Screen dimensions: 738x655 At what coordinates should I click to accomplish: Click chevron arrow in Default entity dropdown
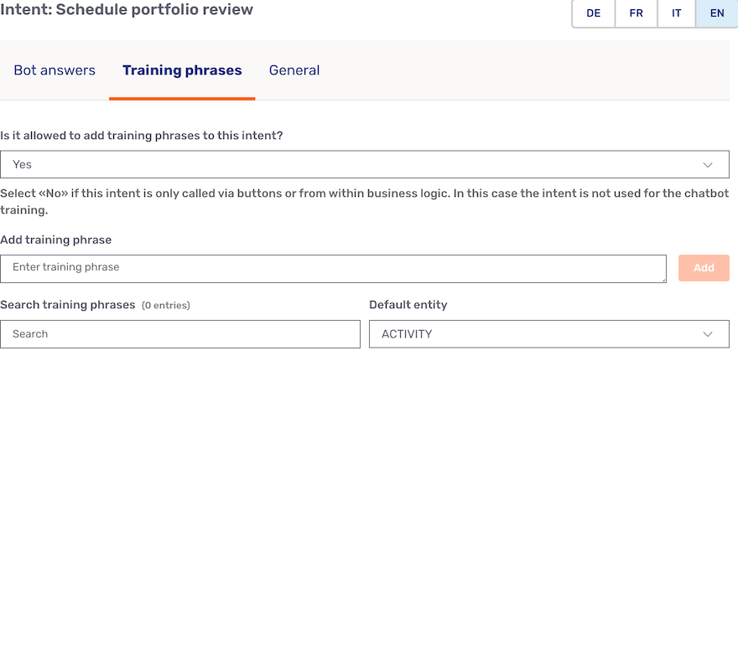[708, 334]
